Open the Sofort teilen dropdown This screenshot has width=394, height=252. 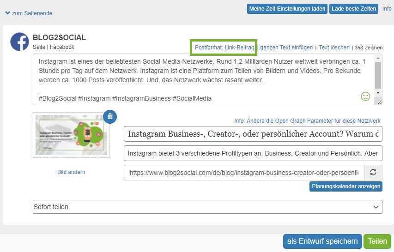tap(207, 207)
